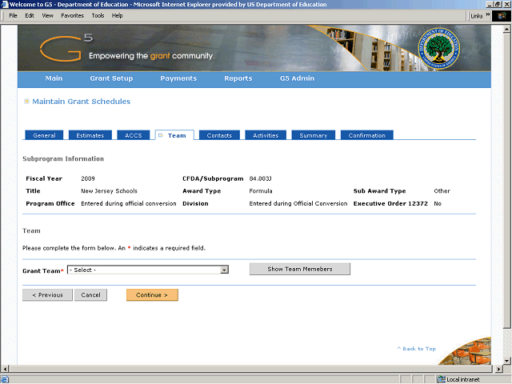Click the Windows flag throbber icon
Viewport: 512px width, 384px height.
(502, 16)
